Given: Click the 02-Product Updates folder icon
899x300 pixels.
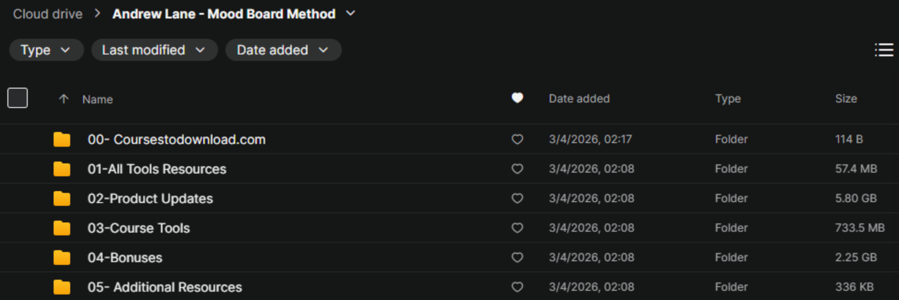Looking at the screenshot, I should [x=62, y=198].
